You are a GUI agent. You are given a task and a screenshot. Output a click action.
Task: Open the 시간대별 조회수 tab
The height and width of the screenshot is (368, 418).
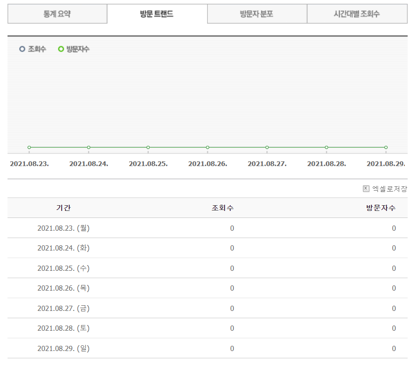click(x=357, y=14)
